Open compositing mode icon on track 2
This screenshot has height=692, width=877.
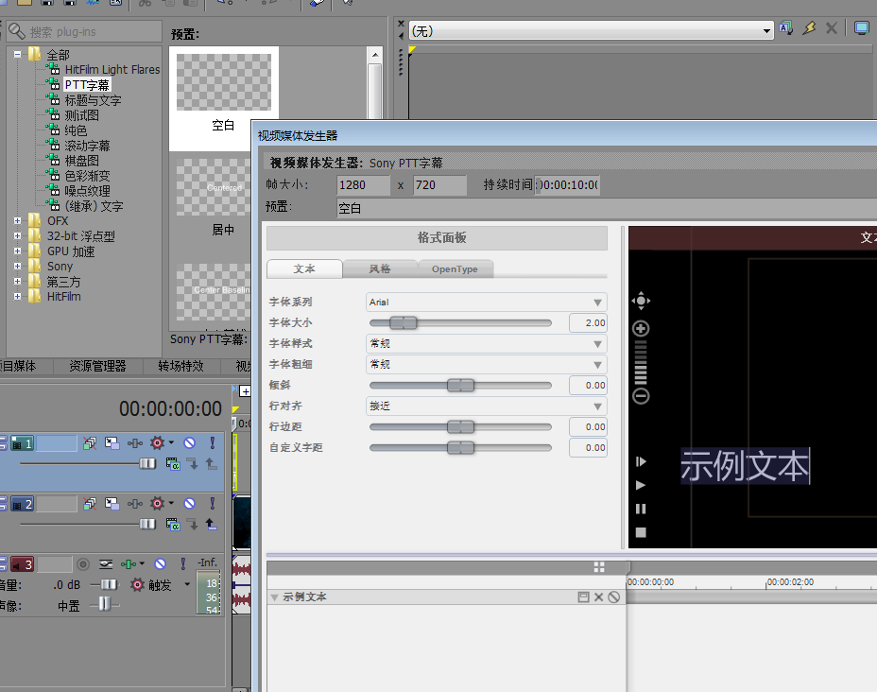173,524
